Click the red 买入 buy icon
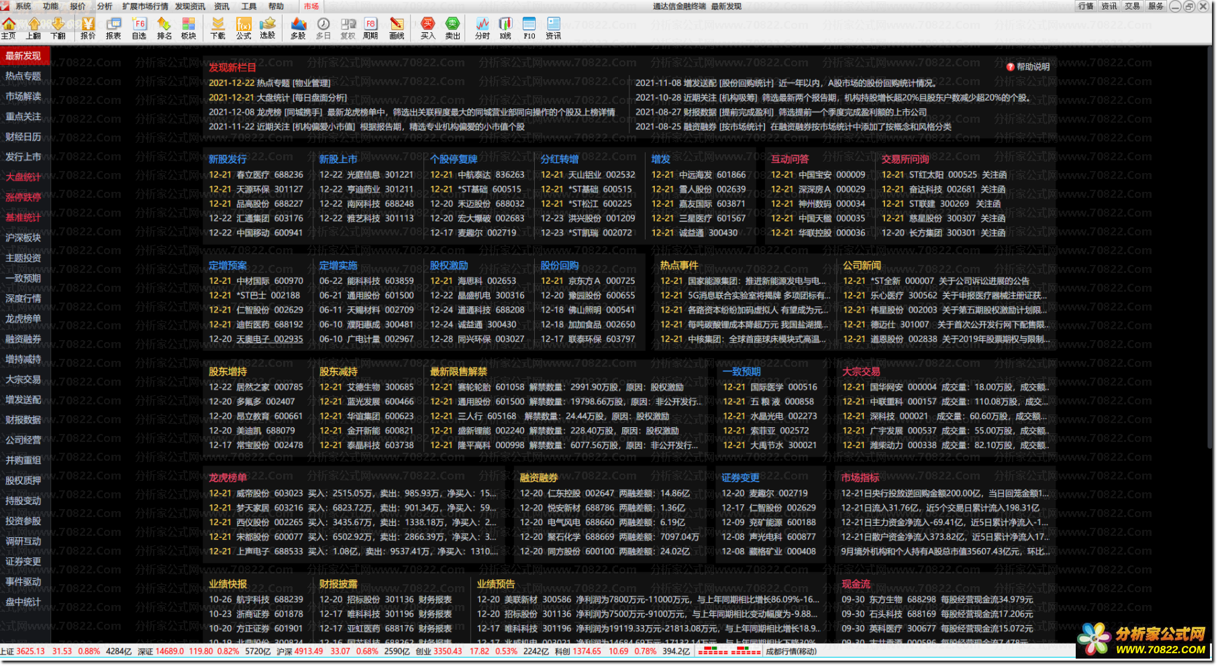Image resolution: width=1218 pixels, height=666 pixels. point(428,28)
